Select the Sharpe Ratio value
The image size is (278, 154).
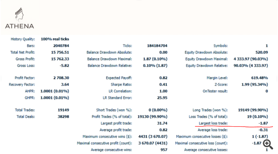point(158,85)
